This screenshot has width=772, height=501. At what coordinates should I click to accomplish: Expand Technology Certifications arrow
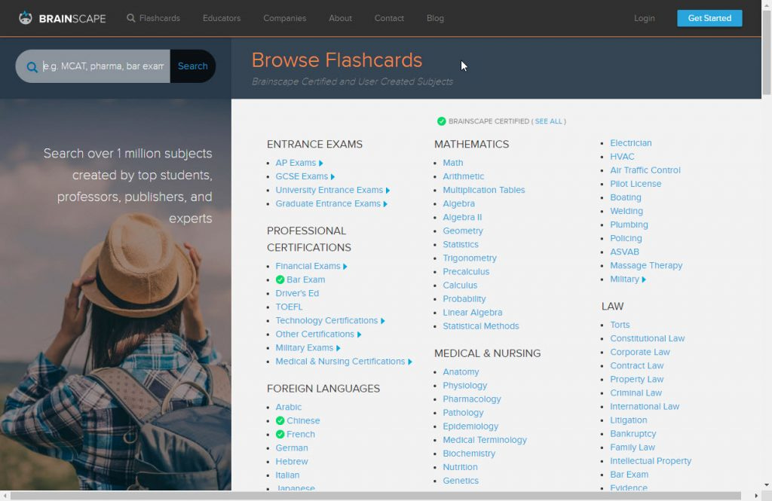click(382, 321)
